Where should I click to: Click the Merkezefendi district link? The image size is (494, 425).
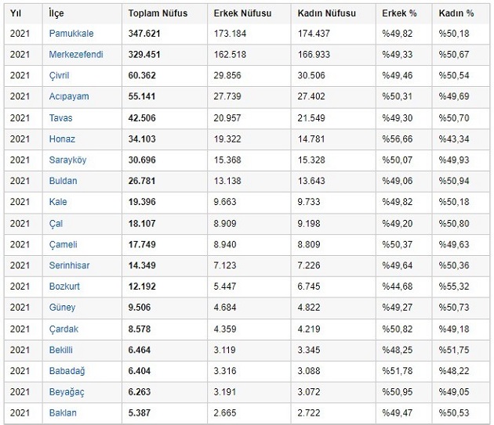(x=75, y=54)
